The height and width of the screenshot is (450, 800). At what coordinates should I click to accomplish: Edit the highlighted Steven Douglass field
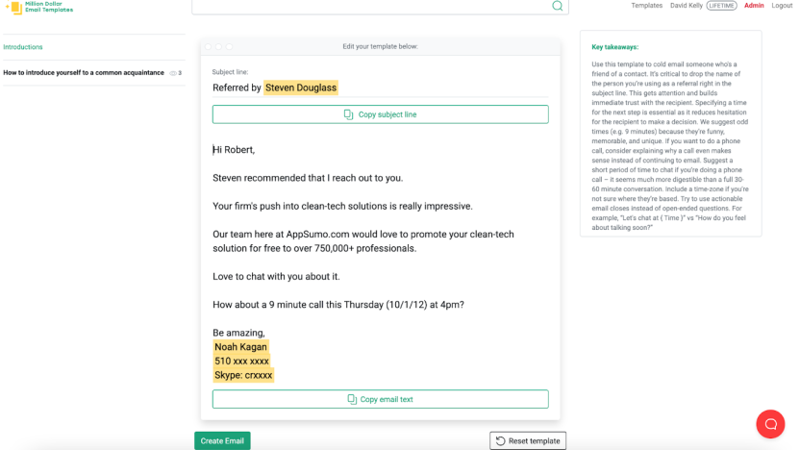[301, 87]
